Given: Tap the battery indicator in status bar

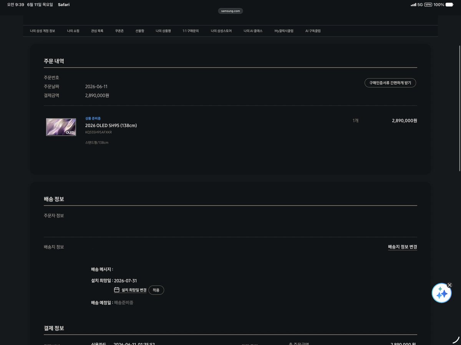Looking at the screenshot, I should pyautogui.click(x=449, y=5).
